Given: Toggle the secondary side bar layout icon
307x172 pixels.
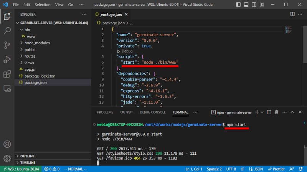Looking at the screenshot, I should pyautogui.click(x=254, y=5).
